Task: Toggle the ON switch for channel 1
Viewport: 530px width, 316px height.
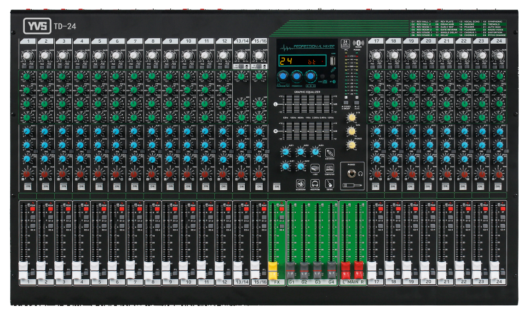Action: [27, 186]
